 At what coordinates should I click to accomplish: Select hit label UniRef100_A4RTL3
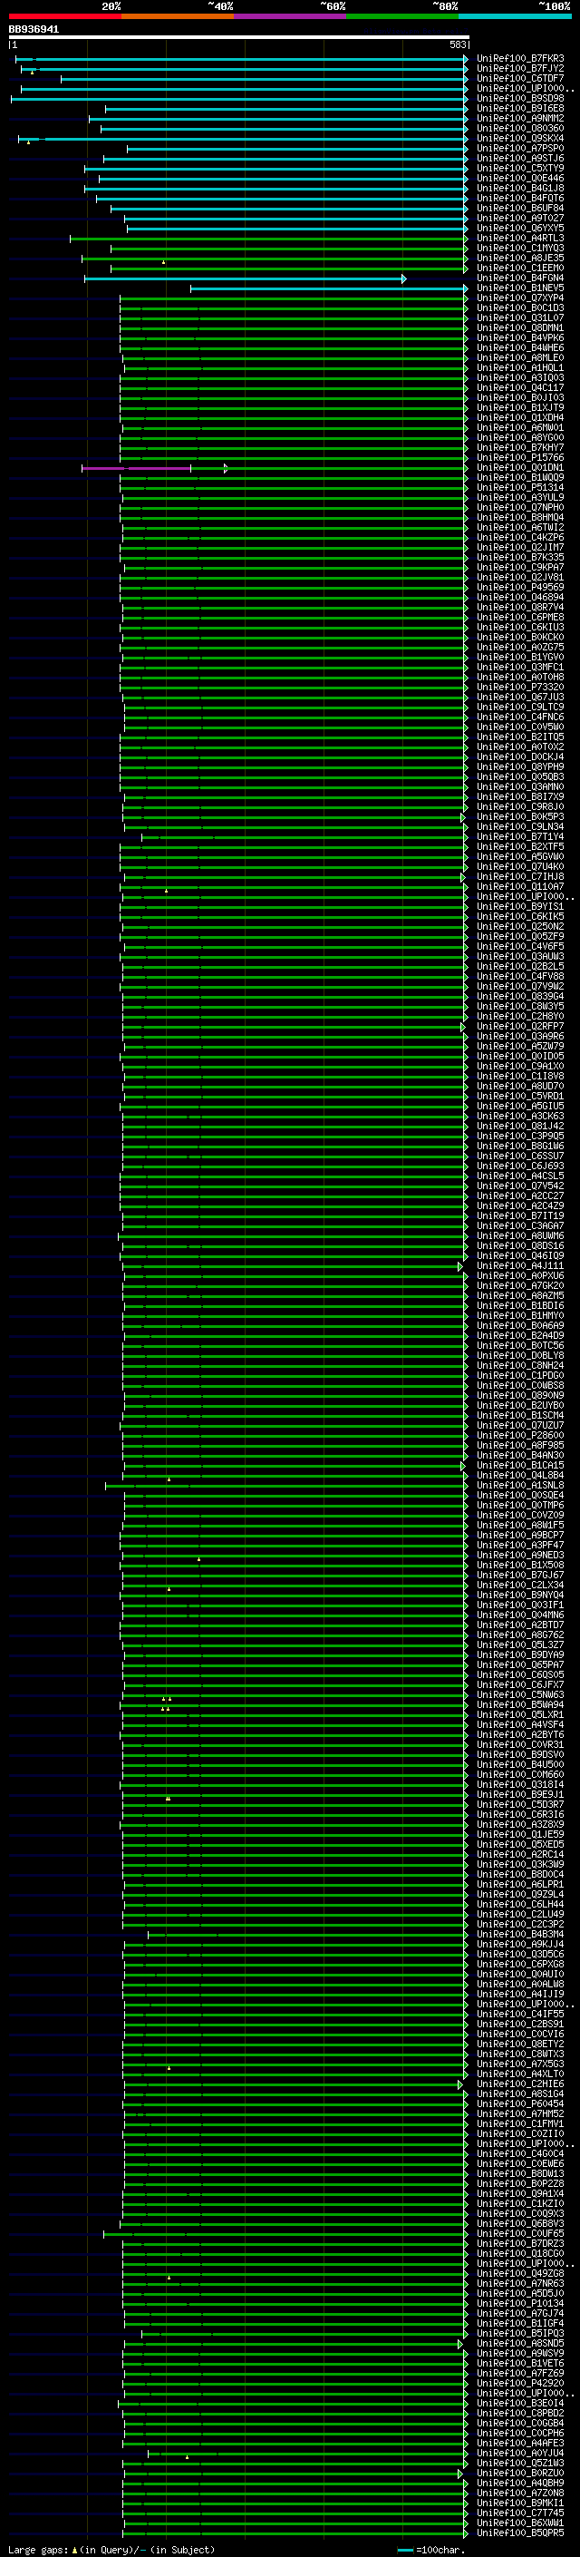520,239
